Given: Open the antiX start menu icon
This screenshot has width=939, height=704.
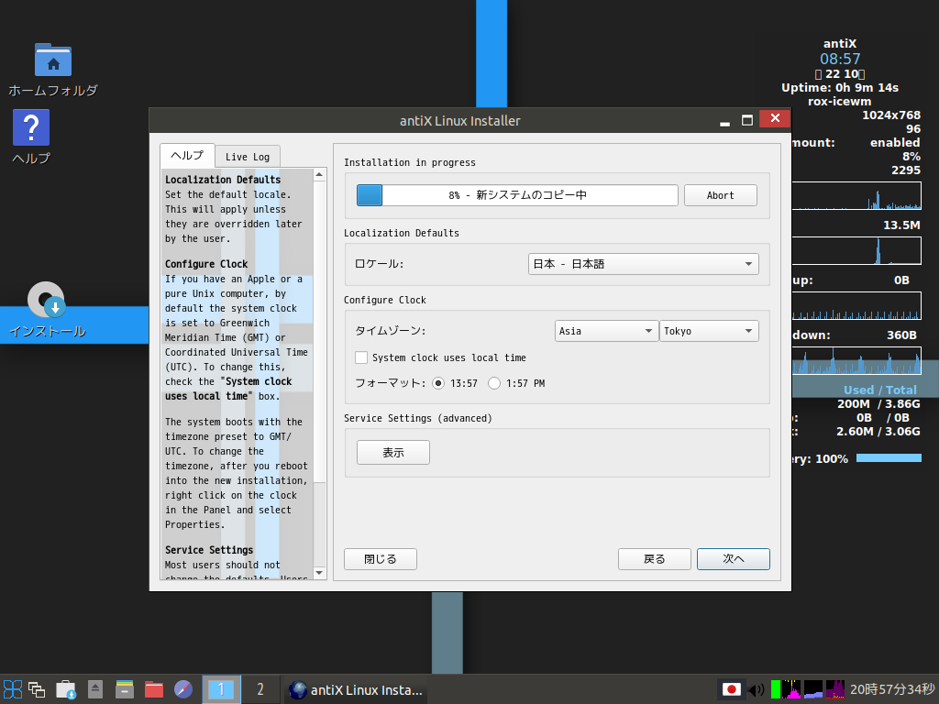Looking at the screenshot, I should (x=13, y=689).
